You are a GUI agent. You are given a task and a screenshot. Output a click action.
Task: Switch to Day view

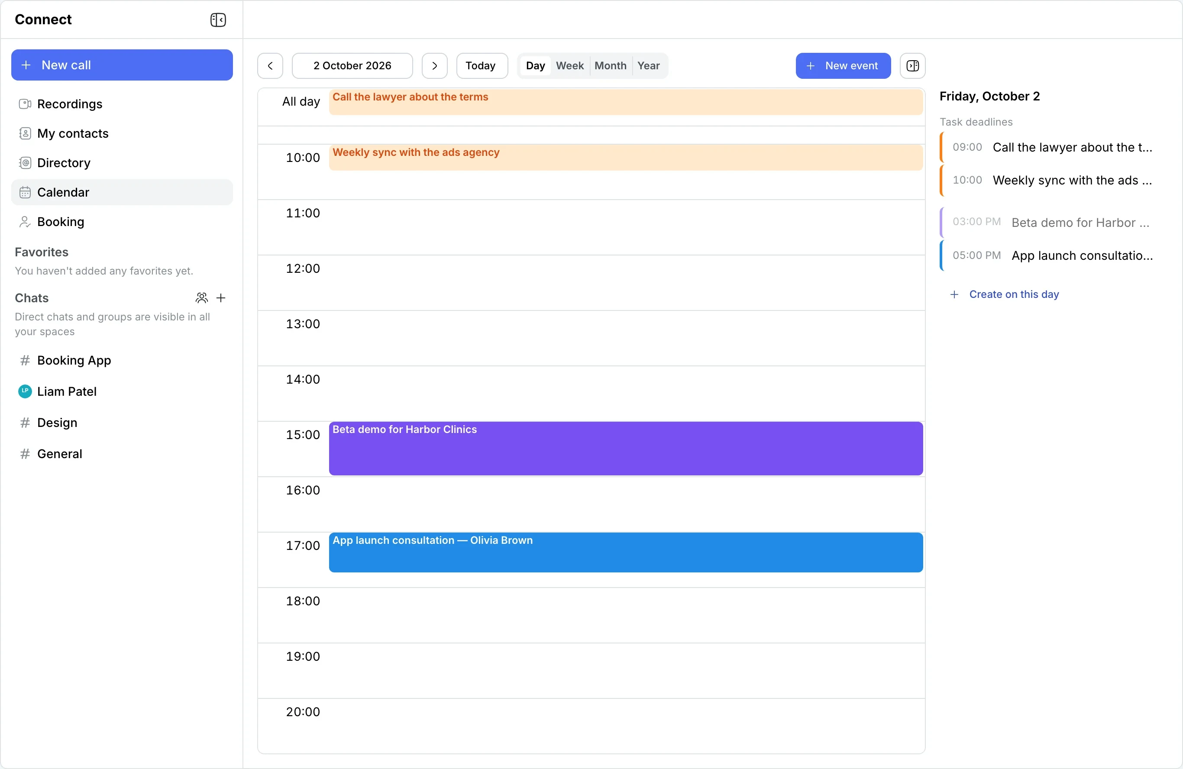[535, 66]
